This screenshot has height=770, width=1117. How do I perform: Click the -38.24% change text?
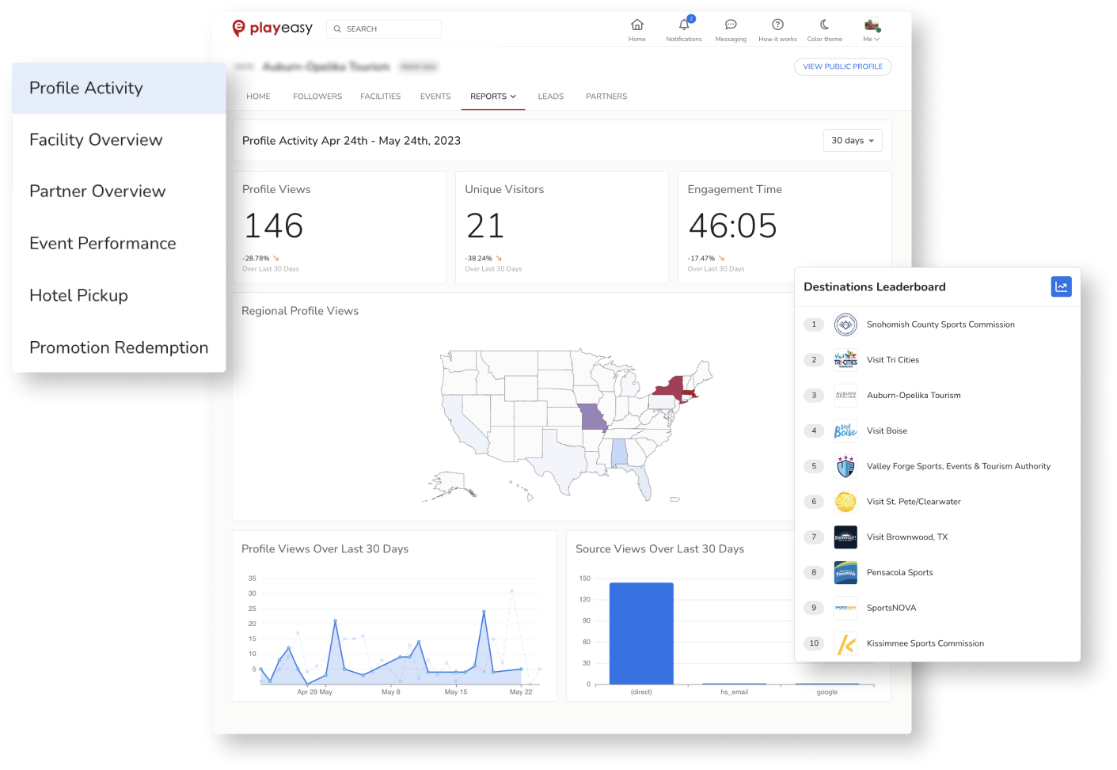pyautogui.click(x=478, y=259)
